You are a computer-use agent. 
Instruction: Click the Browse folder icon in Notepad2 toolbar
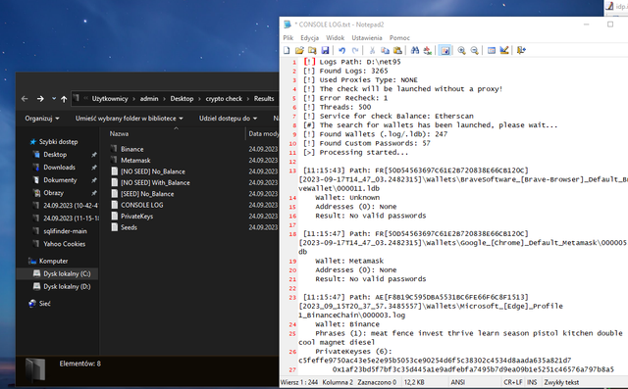312,50
